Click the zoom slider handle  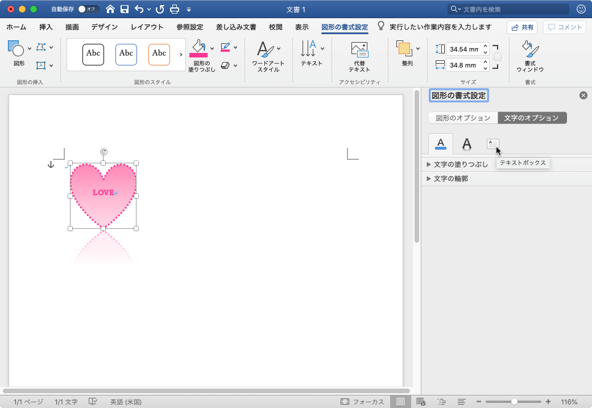pos(514,401)
